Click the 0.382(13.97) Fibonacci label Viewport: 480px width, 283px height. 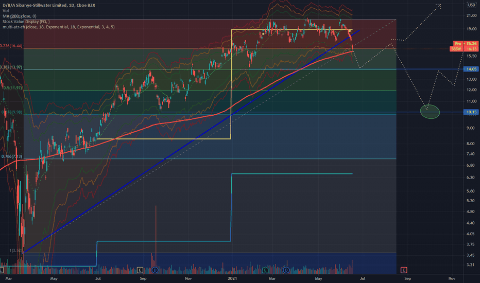(11, 67)
